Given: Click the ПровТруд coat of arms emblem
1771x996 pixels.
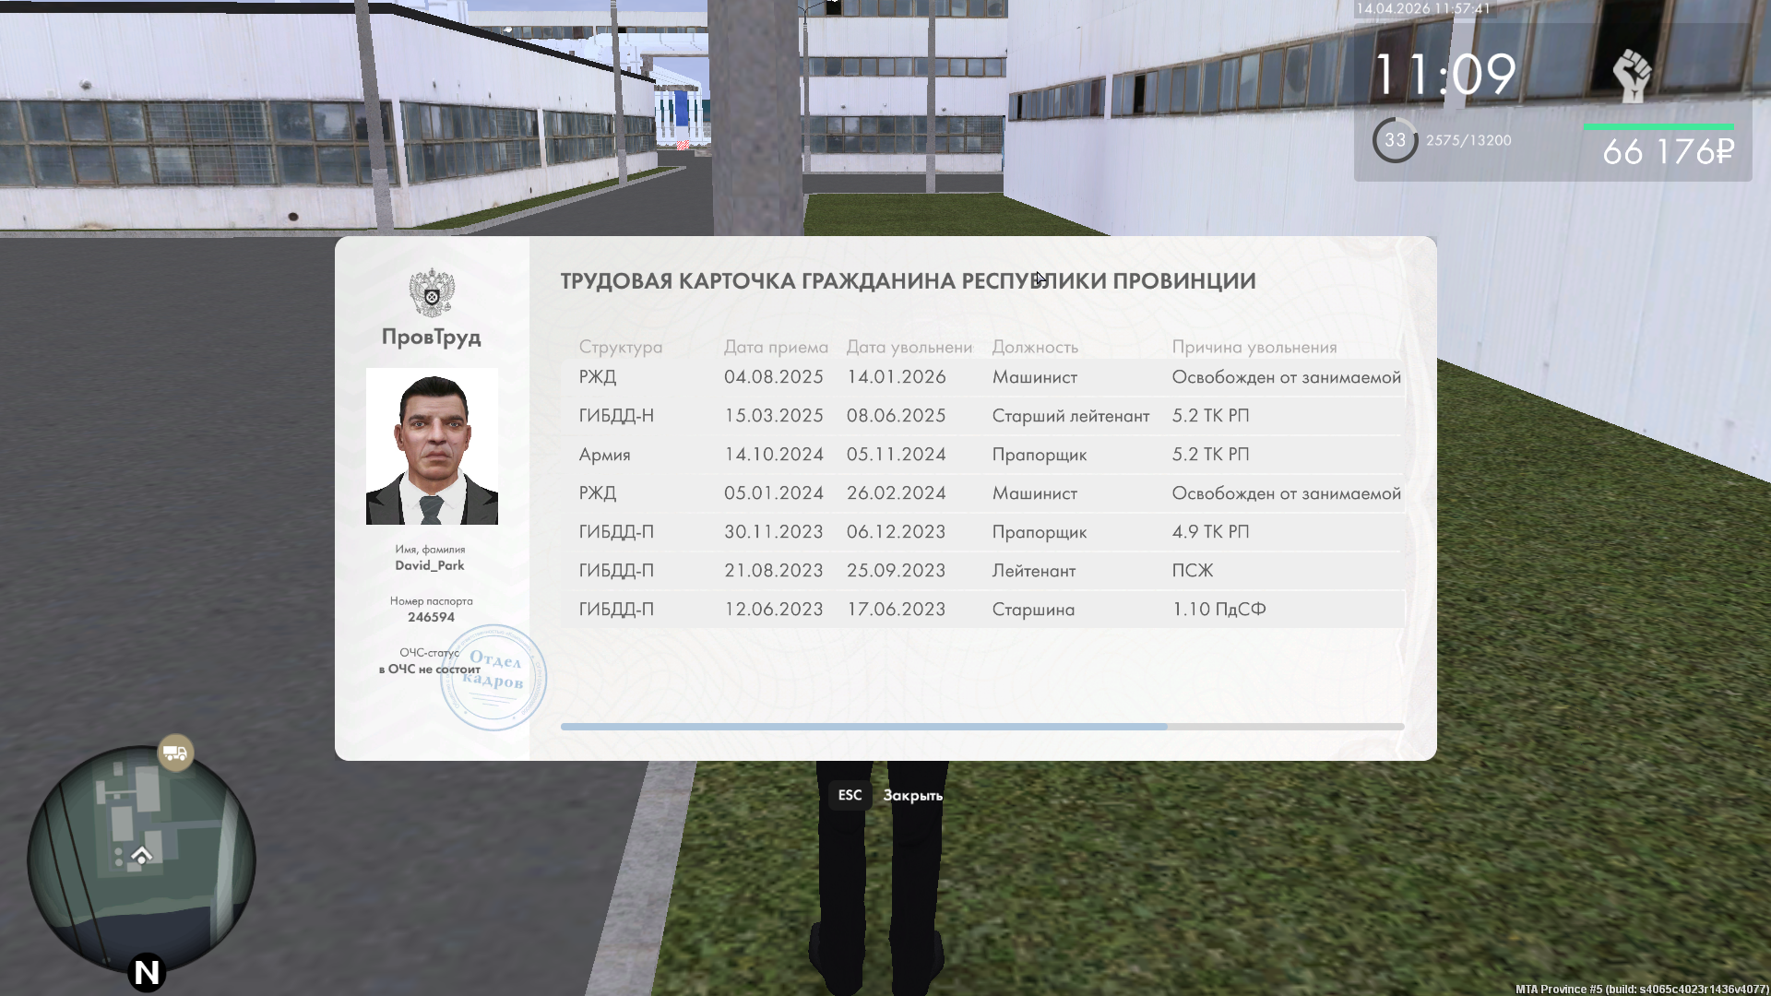Looking at the screenshot, I should 432,292.
